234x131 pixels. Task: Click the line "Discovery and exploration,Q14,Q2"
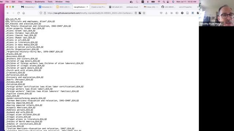tap(24, 77)
